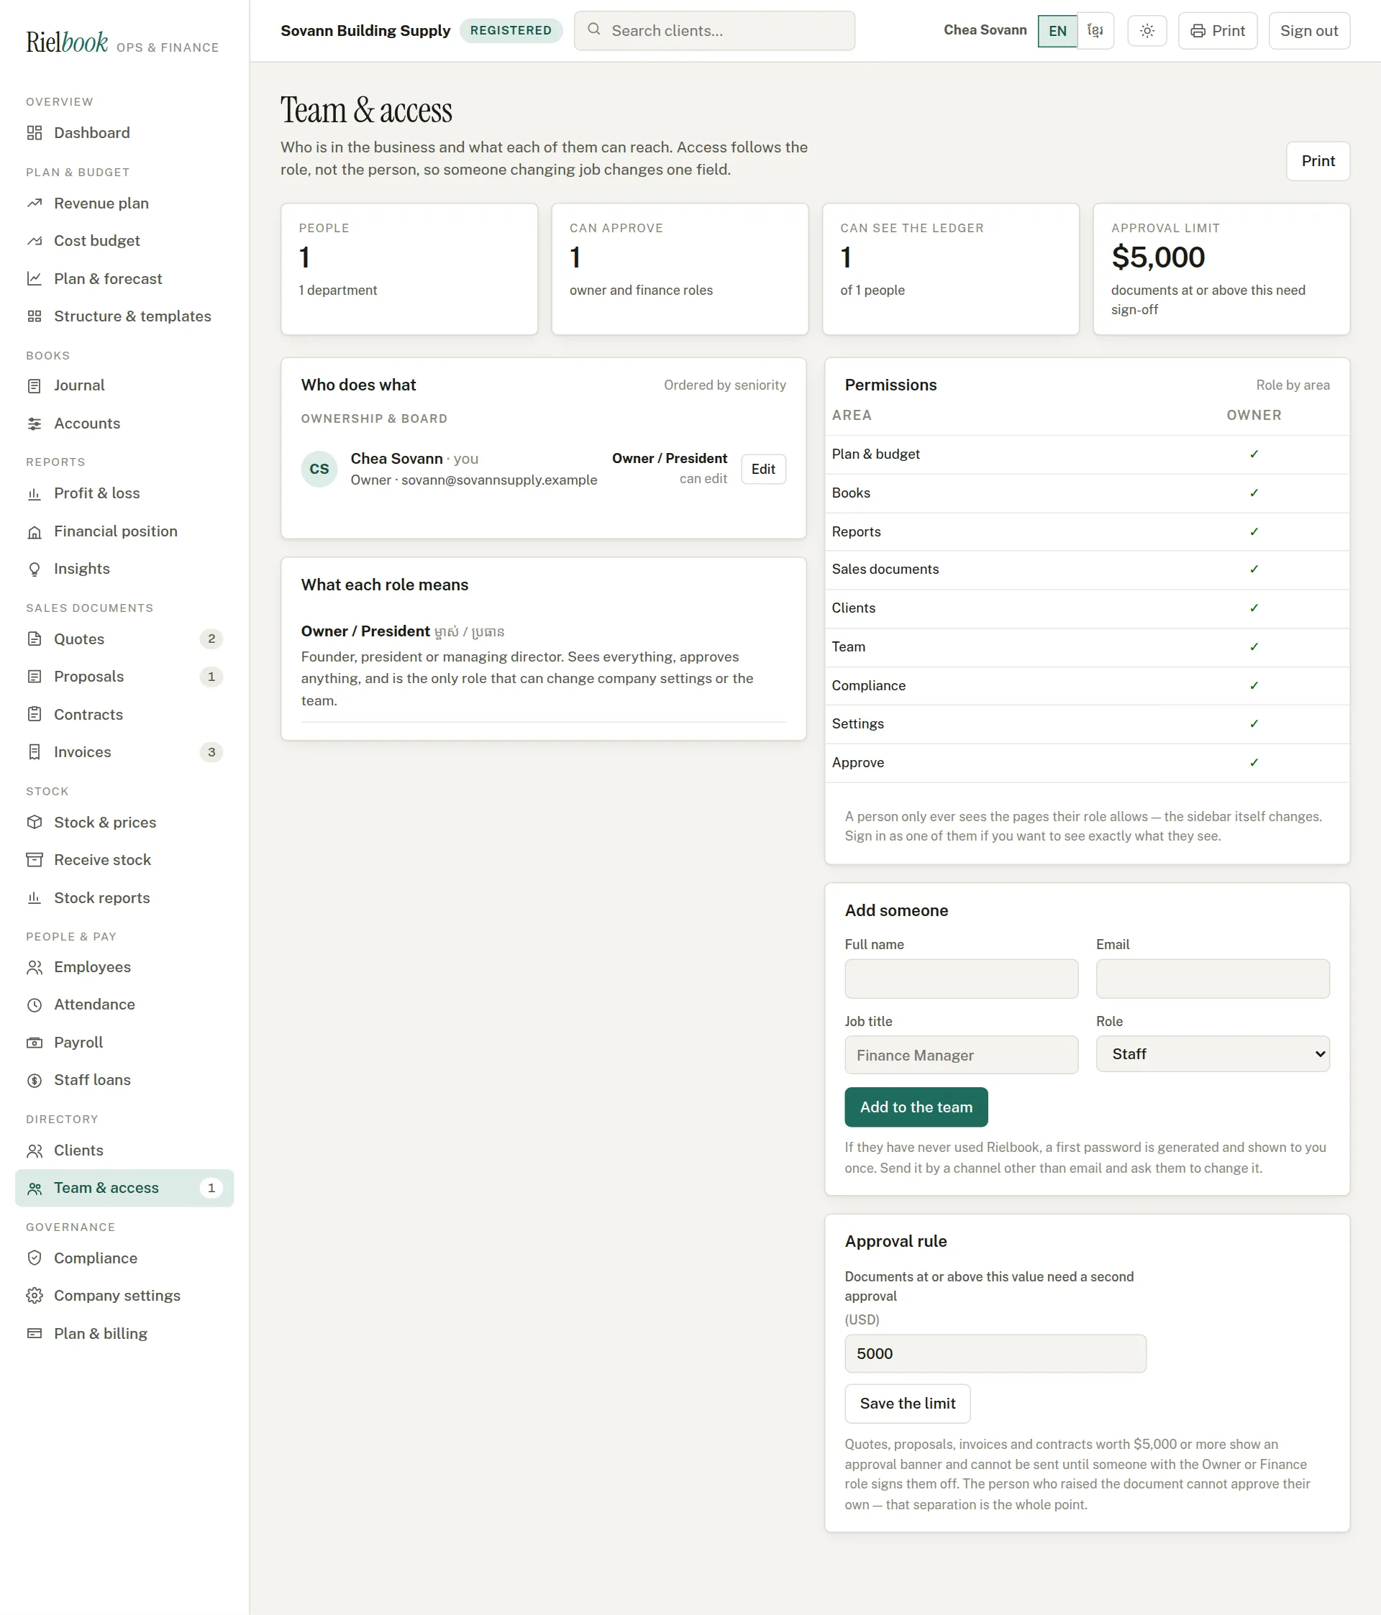Click the Rielbook logo
The height and width of the screenshot is (1615, 1381).
[67, 42]
